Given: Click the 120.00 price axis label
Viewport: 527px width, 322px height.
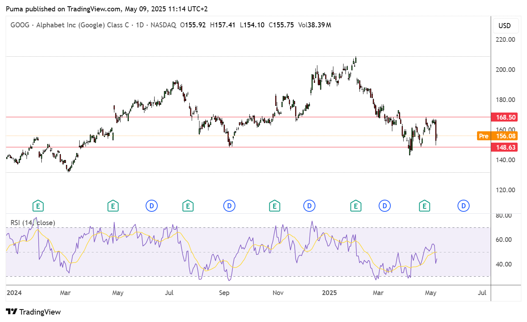Looking at the screenshot, I should coord(506,190).
